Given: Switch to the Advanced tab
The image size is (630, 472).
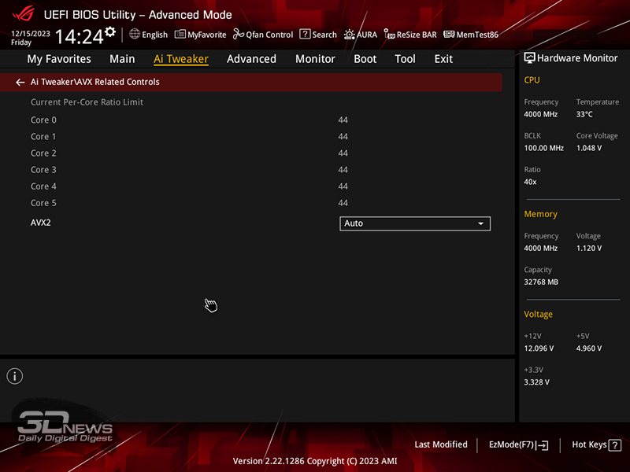Looking at the screenshot, I should (x=251, y=59).
